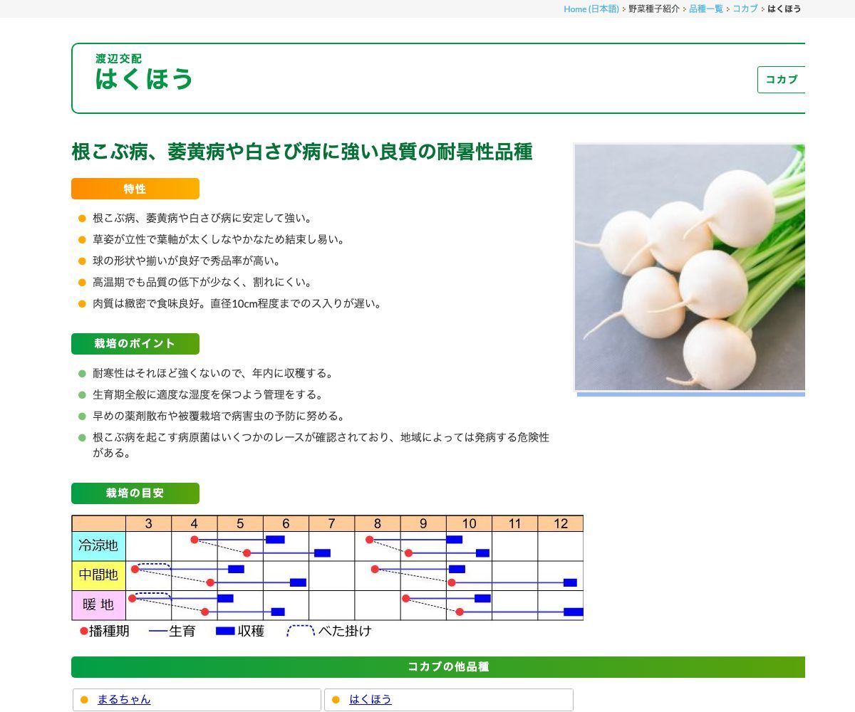The image size is (855, 712).
Task: Open the 野菜種子紹介 breadcrumb entry
Action: (x=652, y=9)
